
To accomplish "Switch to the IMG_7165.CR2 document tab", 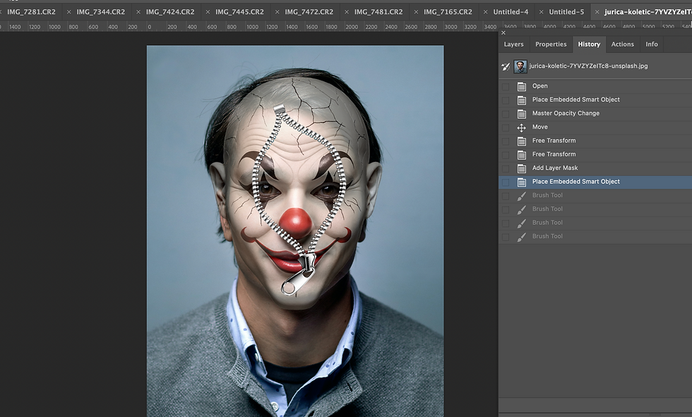I will (448, 12).
